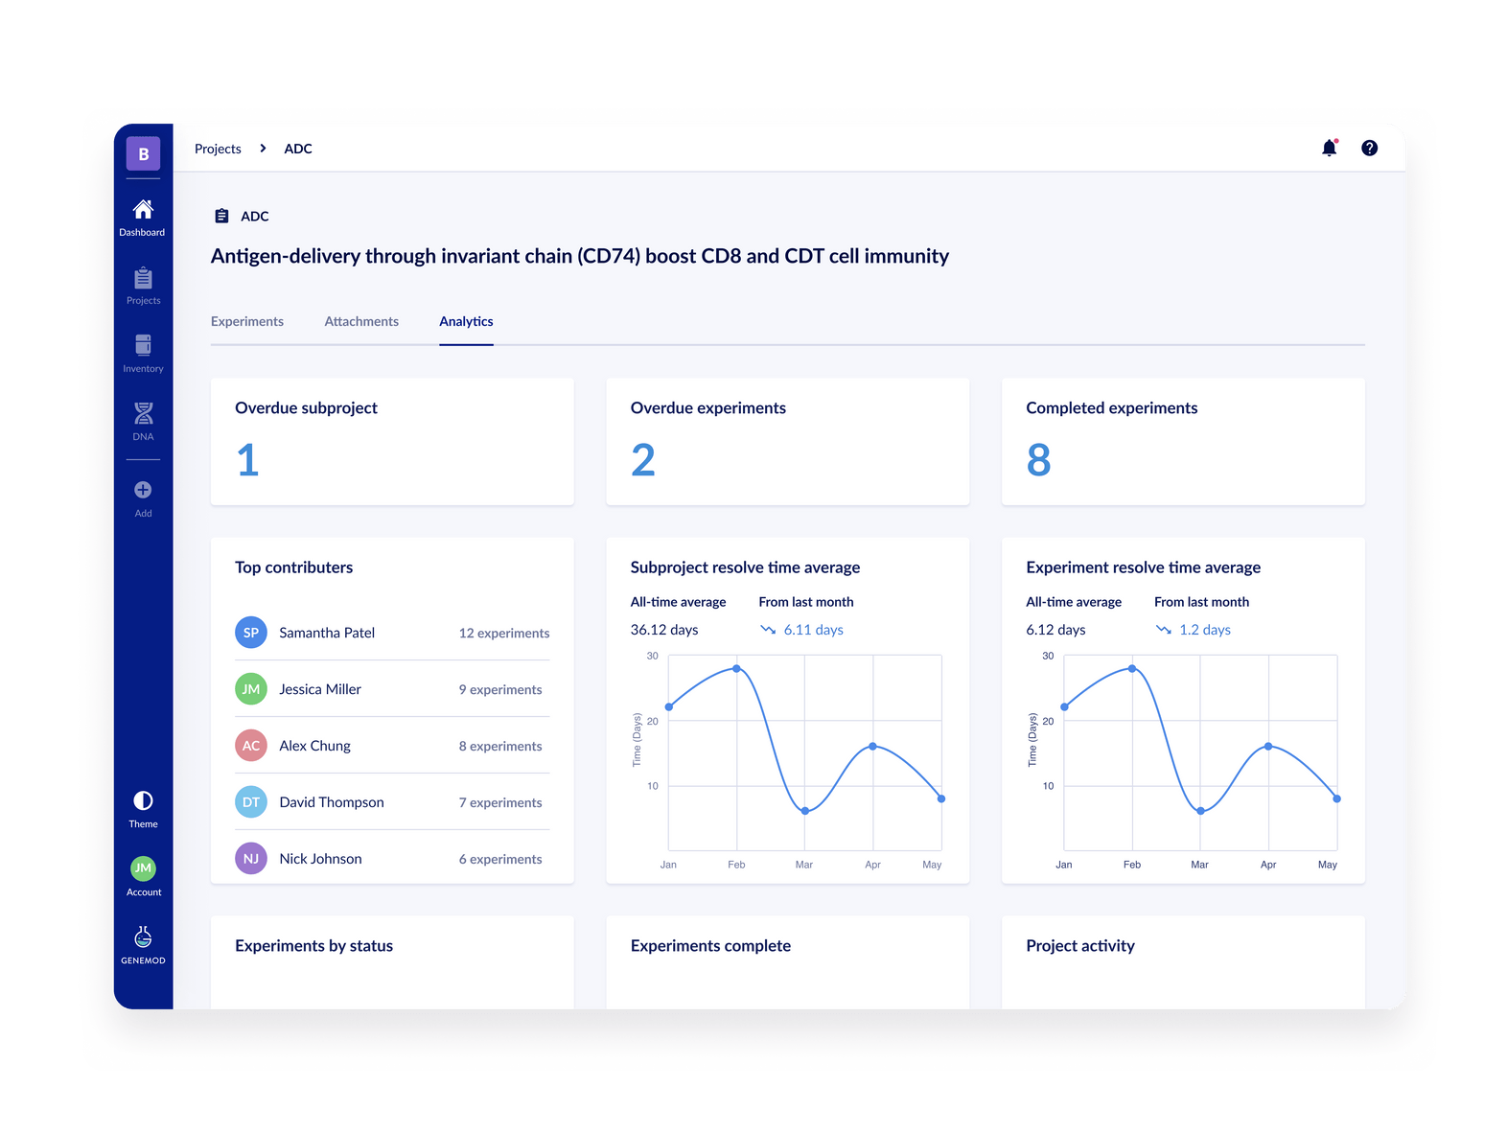Click the breadcrumb chevron after Projects
The height and width of the screenshot is (1133, 1507).
tap(263, 148)
